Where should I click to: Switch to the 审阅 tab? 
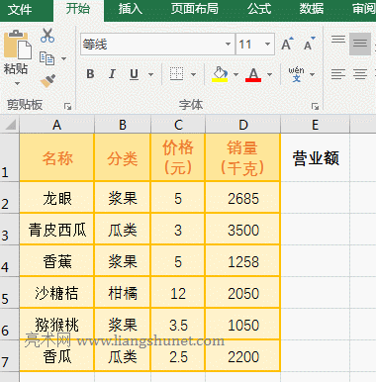[363, 9]
